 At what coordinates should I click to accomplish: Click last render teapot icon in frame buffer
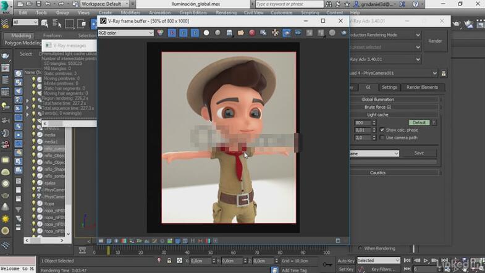pyautogui.click(x=344, y=33)
